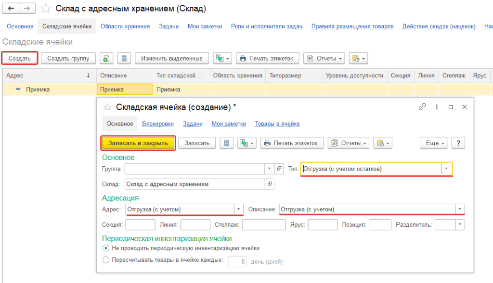Click the question mark help button
Image resolution: width=493 pixels, height=283 pixels.
458,143
